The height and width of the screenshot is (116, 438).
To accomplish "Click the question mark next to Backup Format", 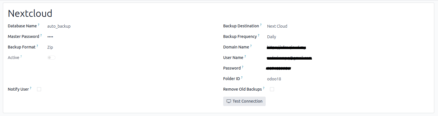I will (37, 46).
